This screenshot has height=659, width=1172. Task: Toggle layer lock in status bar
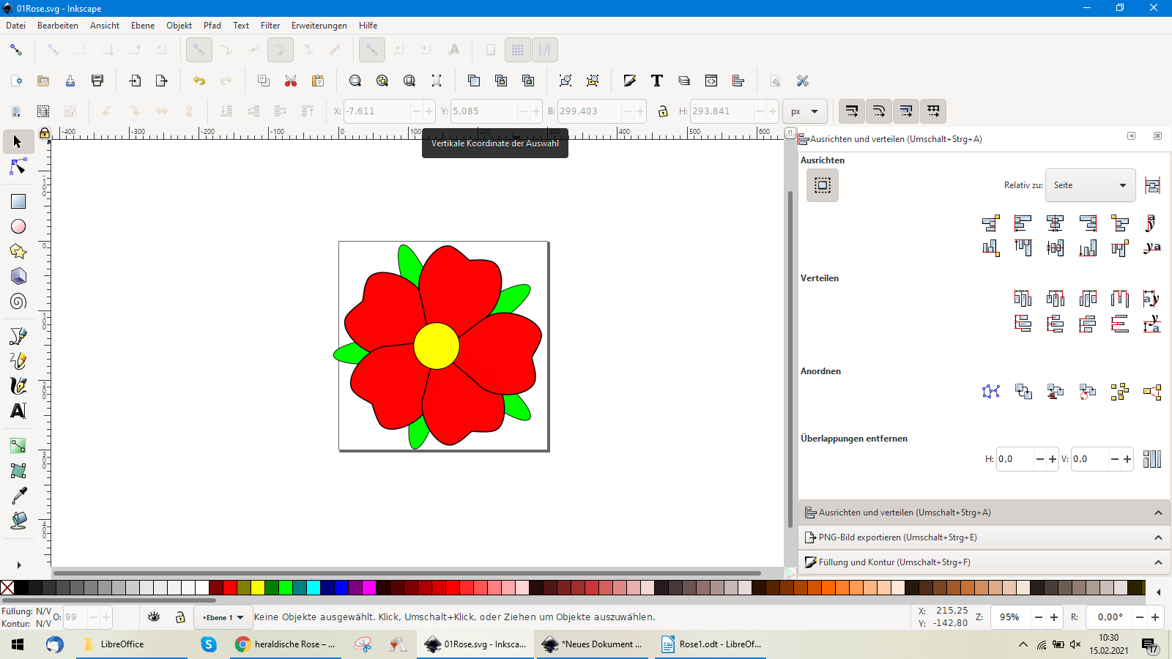(x=180, y=617)
